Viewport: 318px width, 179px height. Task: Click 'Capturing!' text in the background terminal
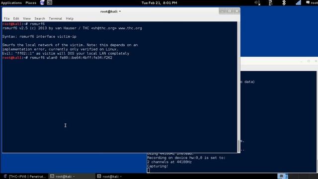click(x=158, y=166)
